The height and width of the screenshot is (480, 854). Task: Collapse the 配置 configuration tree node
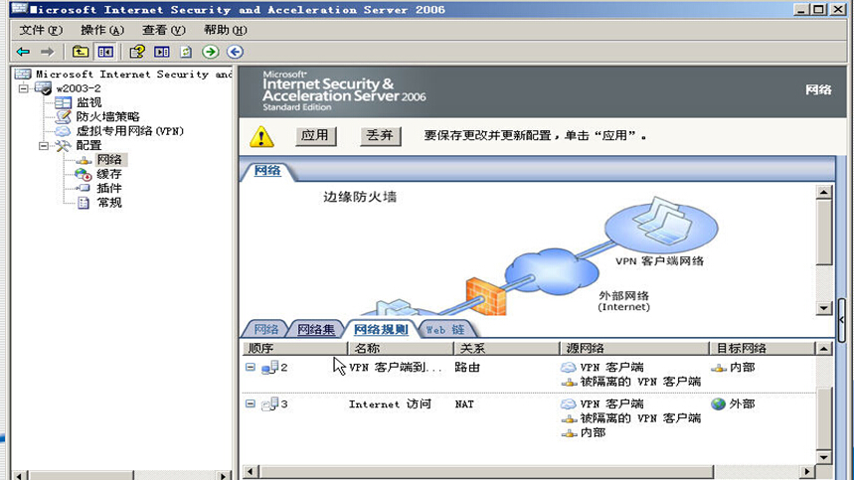(x=44, y=146)
